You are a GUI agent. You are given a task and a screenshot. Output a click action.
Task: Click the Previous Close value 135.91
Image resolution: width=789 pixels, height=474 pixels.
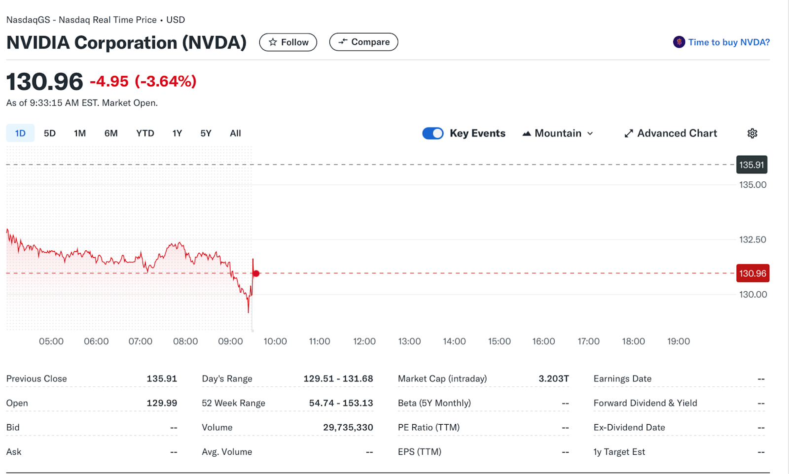[x=162, y=378]
